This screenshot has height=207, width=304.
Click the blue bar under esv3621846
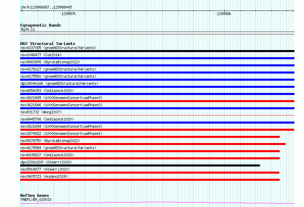(x=157, y=108)
